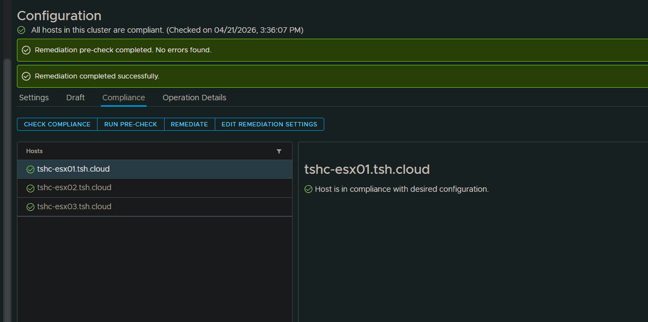Click the Remediate button

tap(189, 124)
